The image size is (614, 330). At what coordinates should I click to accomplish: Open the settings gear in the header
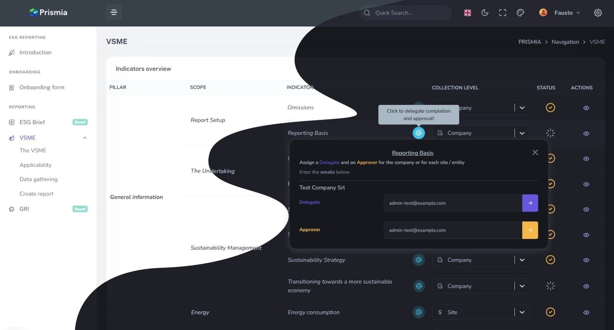(597, 13)
